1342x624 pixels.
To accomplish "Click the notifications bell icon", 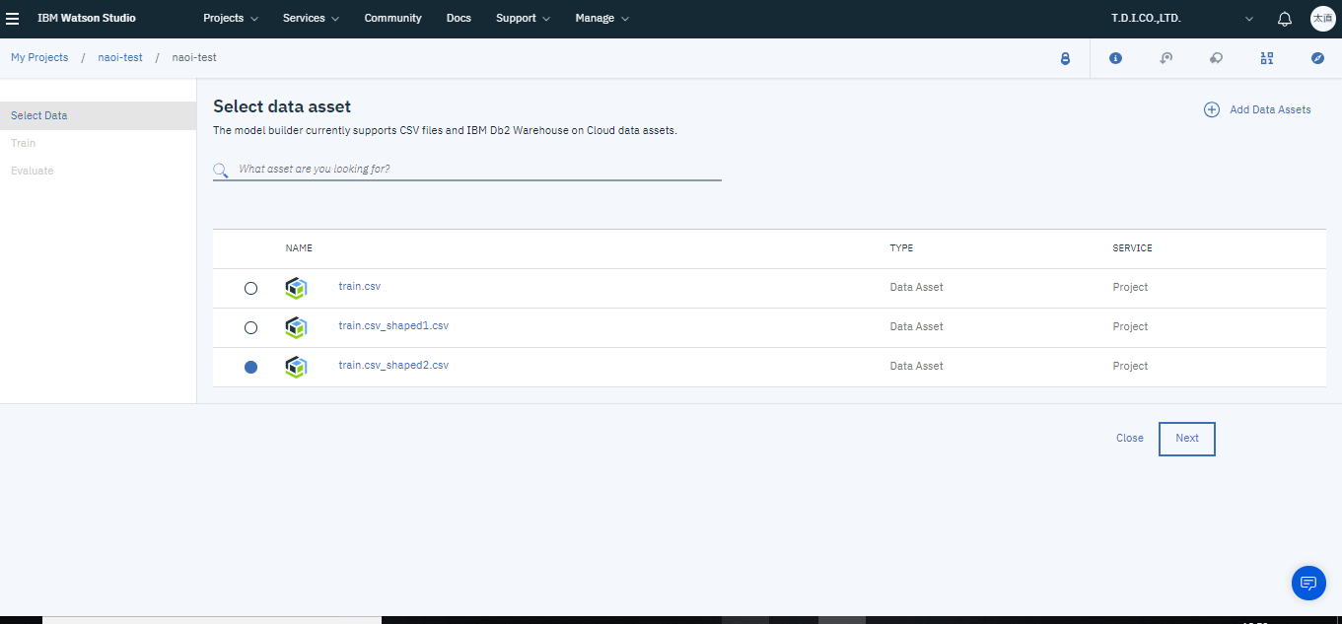I will [x=1284, y=19].
